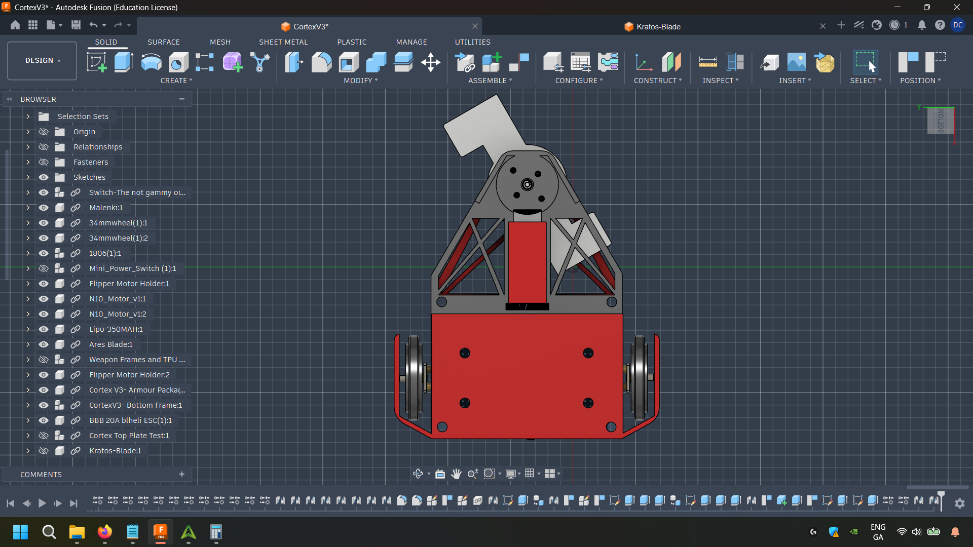The image size is (973, 547).
Task: Click the Create Sketch tool icon
Action: (x=96, y=62)
